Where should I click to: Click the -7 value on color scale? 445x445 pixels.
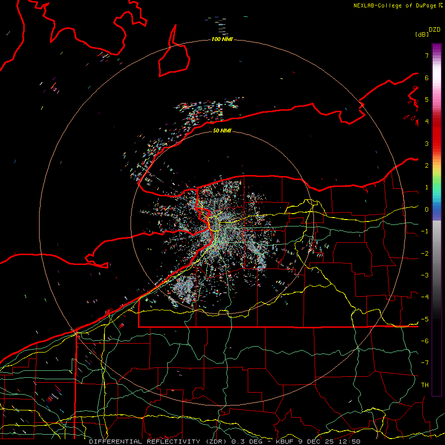click(x=425, y=363)
